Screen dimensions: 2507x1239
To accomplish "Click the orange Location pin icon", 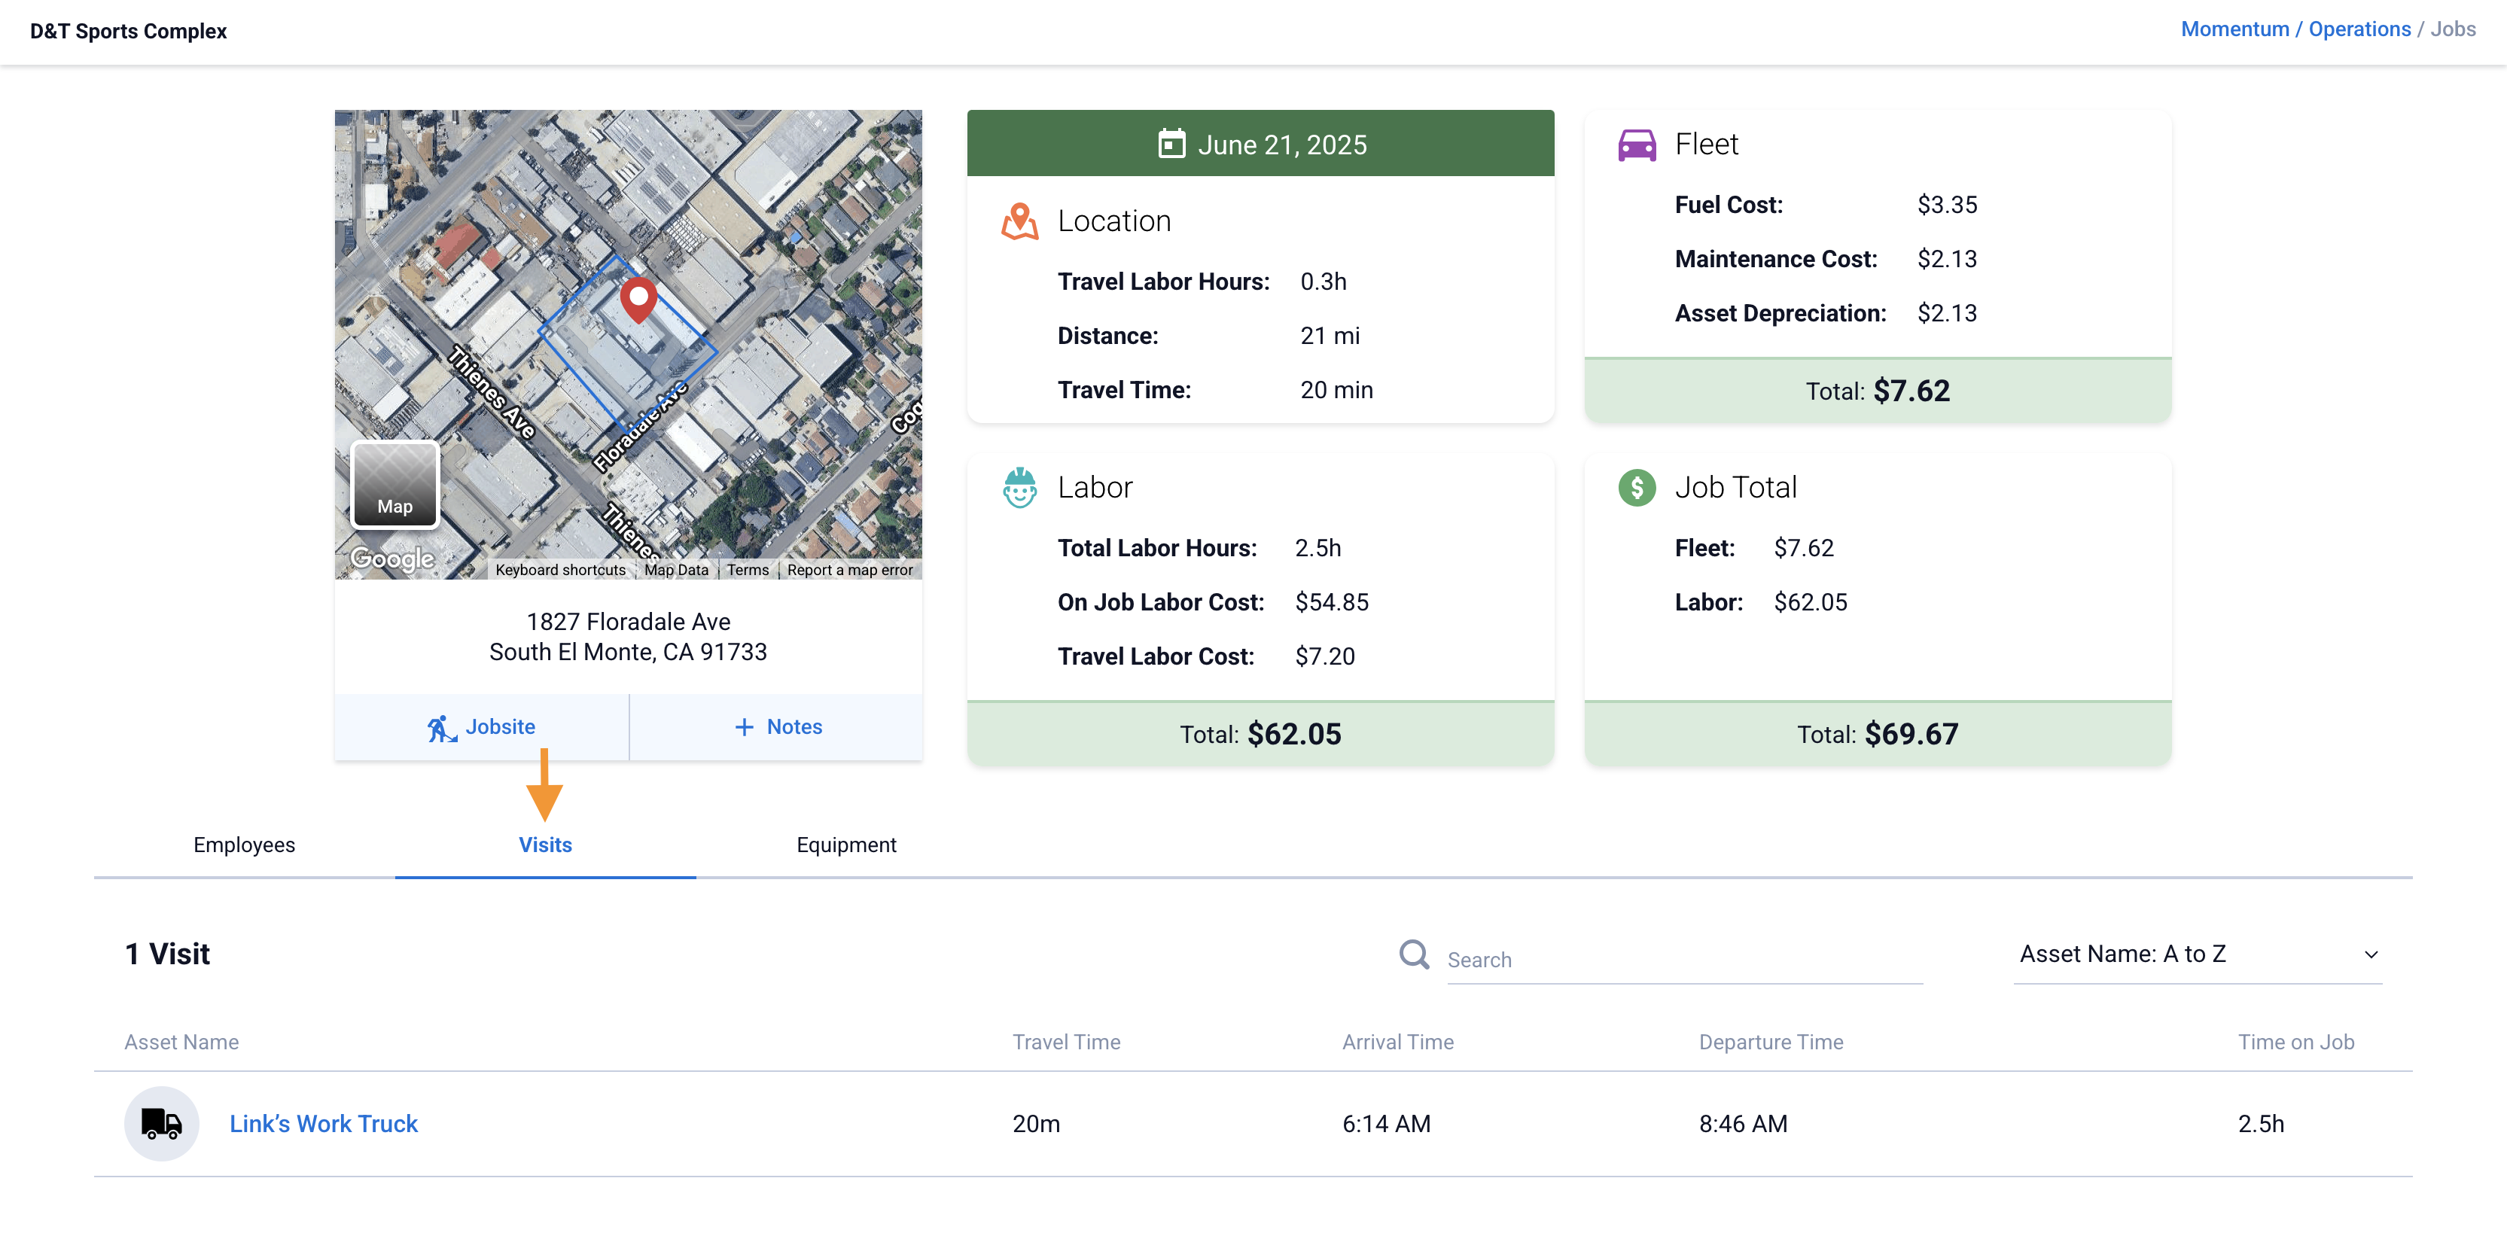I will [x=1019, y=221].
